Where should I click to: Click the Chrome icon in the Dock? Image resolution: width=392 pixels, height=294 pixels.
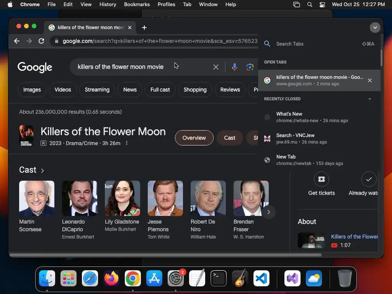133,278
